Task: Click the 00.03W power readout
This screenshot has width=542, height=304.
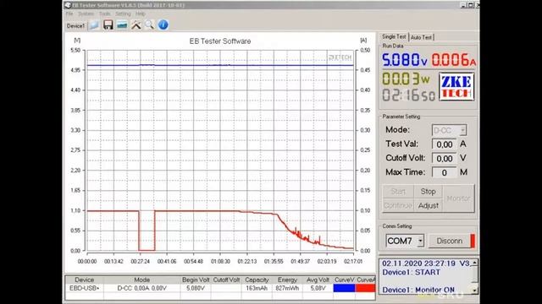Action: [406, 79]
